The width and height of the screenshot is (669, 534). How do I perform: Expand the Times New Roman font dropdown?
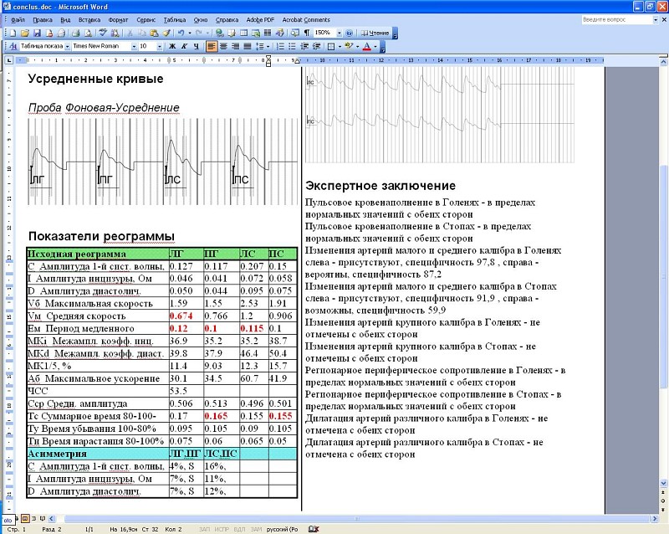(x=134, y=46)
